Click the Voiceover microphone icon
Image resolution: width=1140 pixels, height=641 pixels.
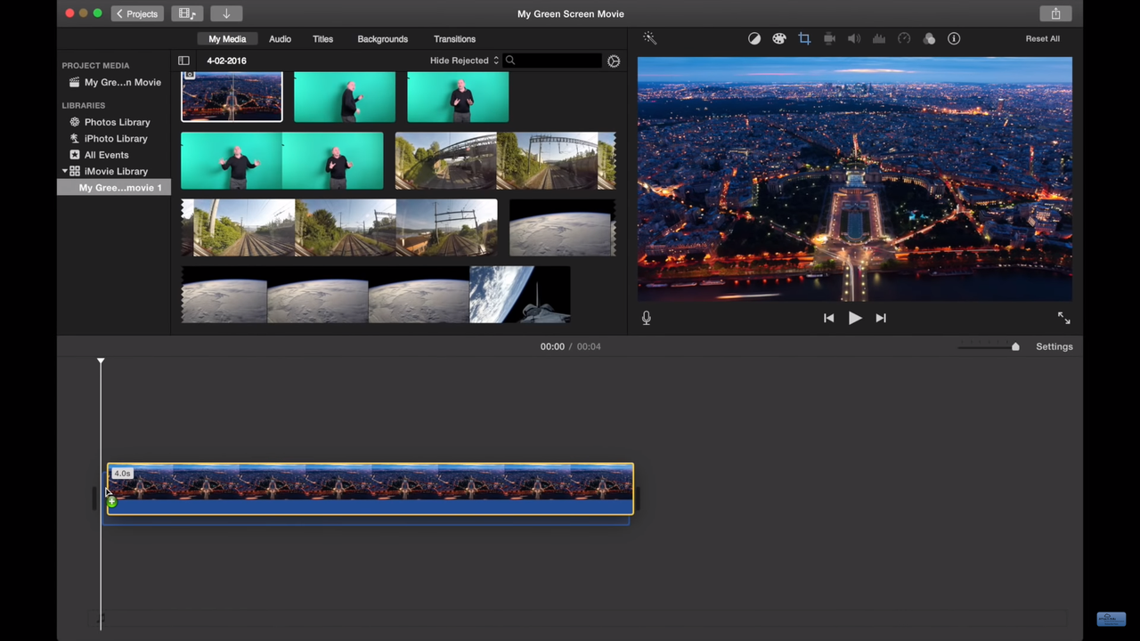[x=646, y=317]
